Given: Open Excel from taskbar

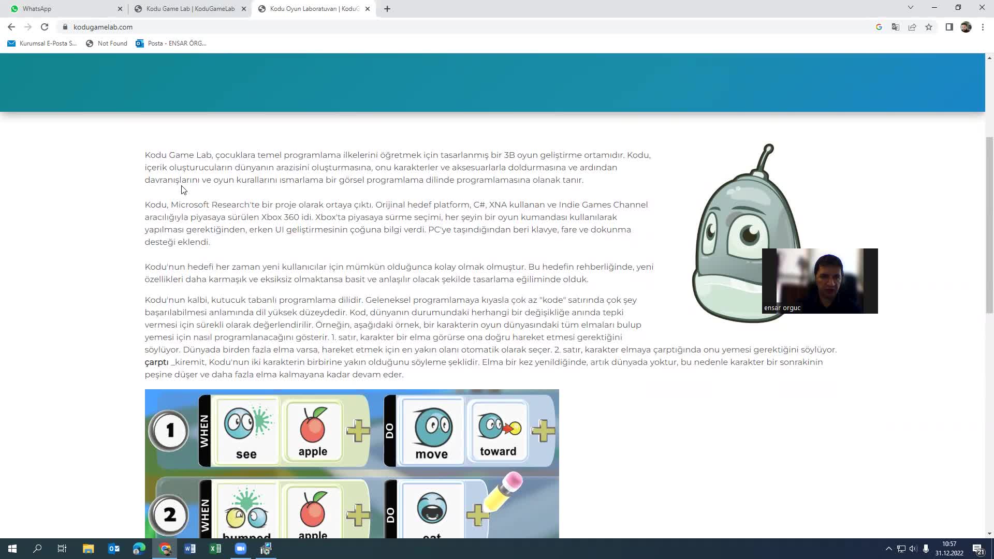Looking at the screenshot, I should tap(215, 549).
